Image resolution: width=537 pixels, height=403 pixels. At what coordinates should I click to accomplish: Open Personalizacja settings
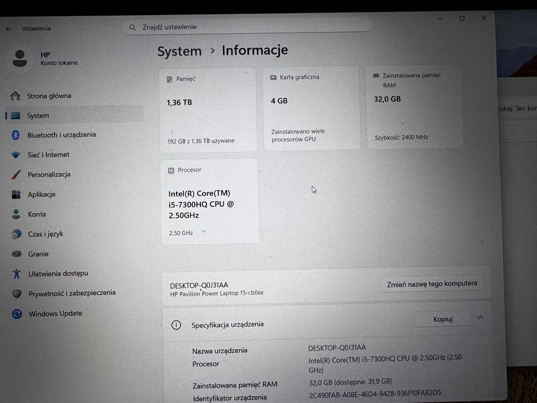49,175
